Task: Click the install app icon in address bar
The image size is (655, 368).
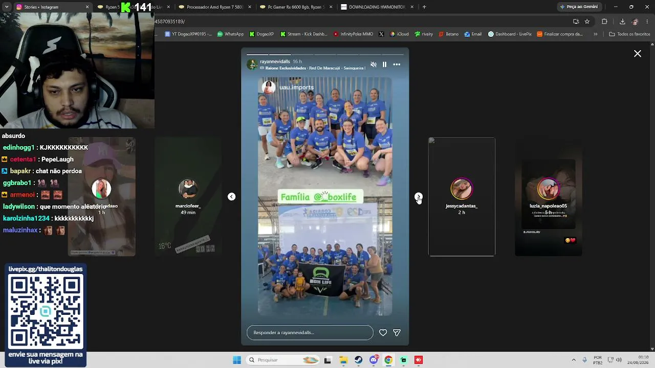Action: (x=576, y=21)
